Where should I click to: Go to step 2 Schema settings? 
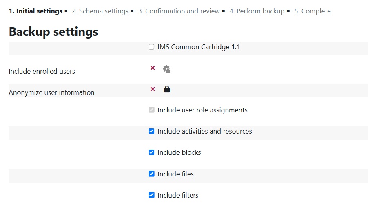pos(100,11)
